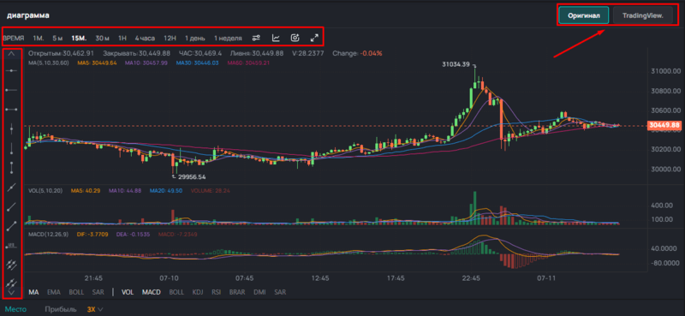The height and width of the screenshot is (316, 685).
Task: Open the Прибыль tab
Action: [60, 309]
